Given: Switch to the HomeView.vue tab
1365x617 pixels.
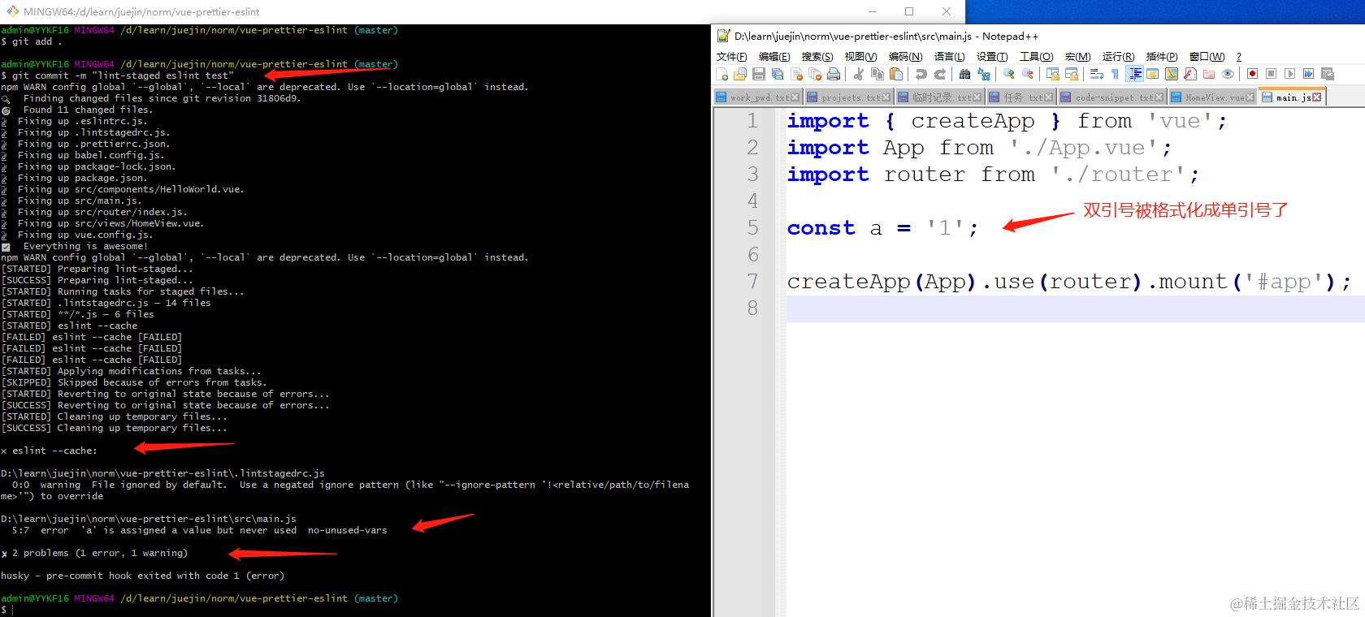Looking at the screenshot, I should tap(1213, 97).
